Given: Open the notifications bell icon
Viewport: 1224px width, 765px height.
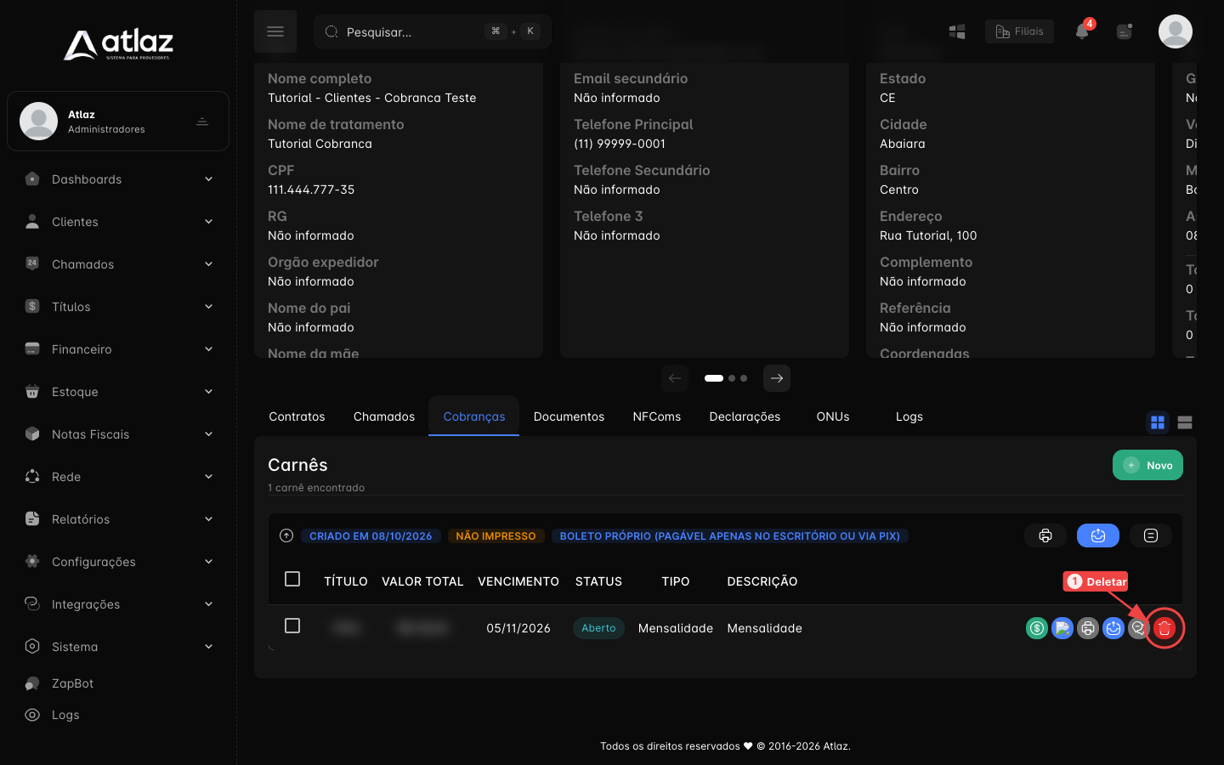Looking at the screenshot, I should (x=1082, y=31).
